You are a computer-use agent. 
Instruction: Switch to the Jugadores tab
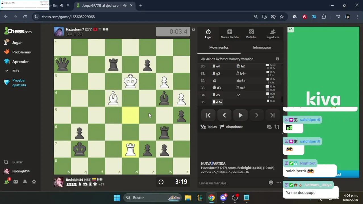pos(273,34)
